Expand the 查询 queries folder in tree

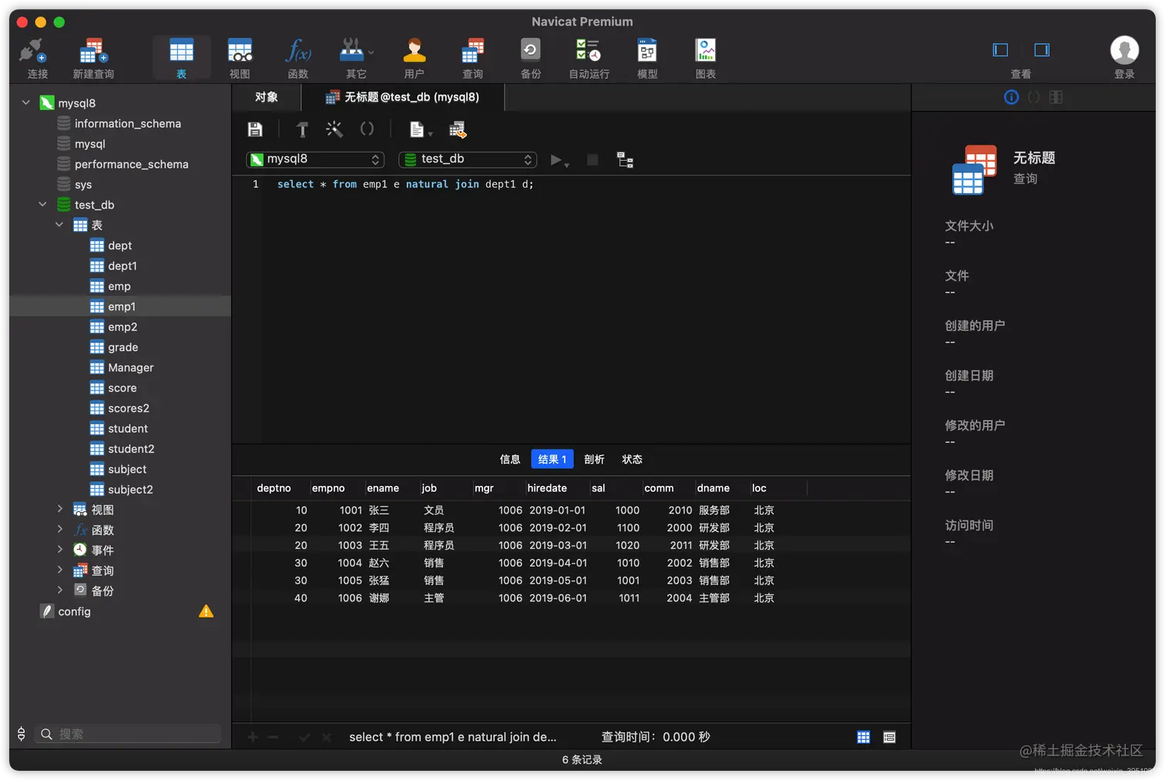click(x=59, y=569)
